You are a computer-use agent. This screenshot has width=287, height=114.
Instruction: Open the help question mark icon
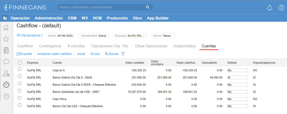coord(6,96)
